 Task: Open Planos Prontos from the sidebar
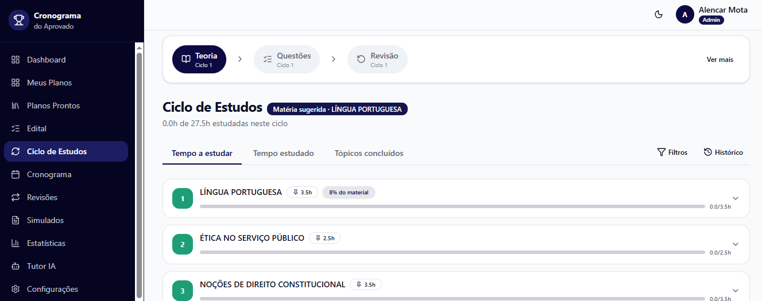pyautogui.click(x=66, y=105)
